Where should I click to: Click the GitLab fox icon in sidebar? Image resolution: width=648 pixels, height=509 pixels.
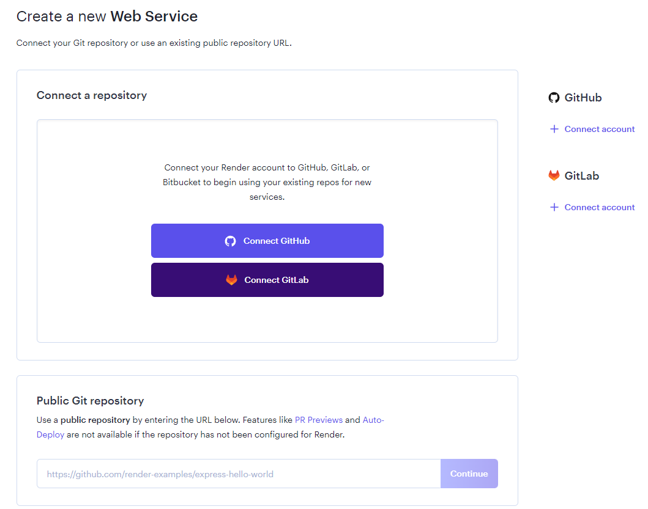click(x=554, y=175)
